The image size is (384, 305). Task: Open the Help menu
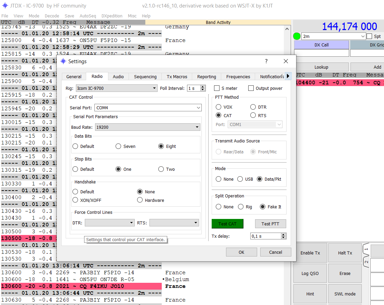(x=146, y=16)
